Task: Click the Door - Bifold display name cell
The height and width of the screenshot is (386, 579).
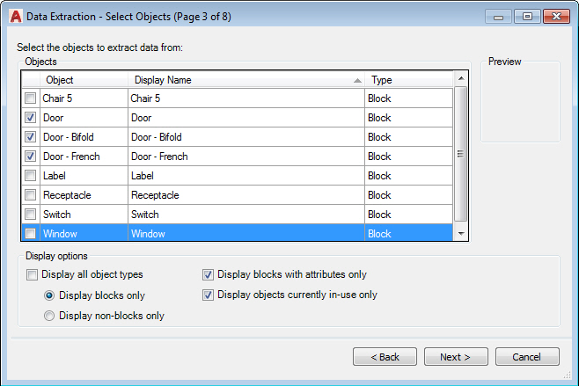Action: click(x=246, y=137)
